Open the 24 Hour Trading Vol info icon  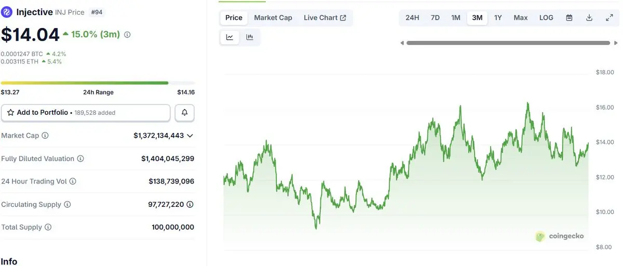tap(73, 181)
